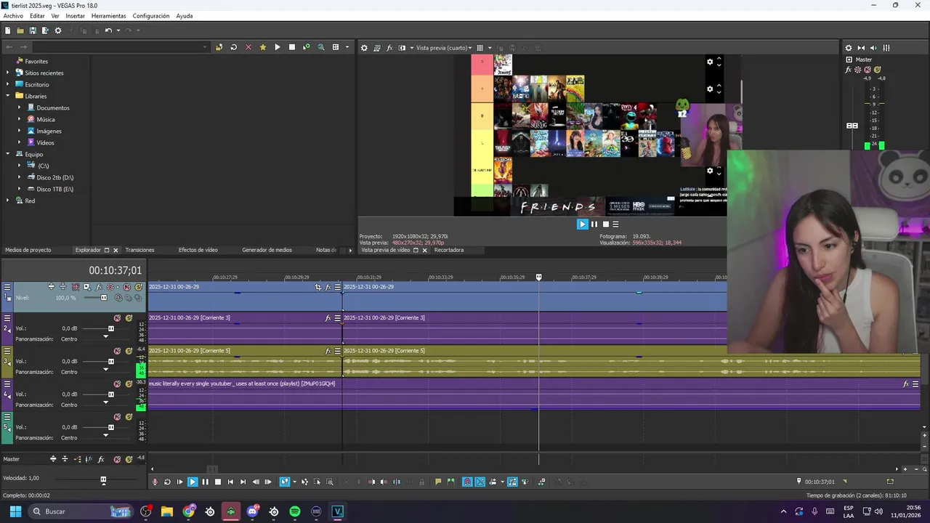Stop playback in the timeline transport bar
This screenshot has width=930, height=523.
(217, 482)
